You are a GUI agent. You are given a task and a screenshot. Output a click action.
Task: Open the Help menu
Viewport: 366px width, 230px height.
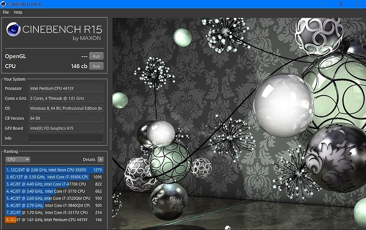[x=18, y=12]
